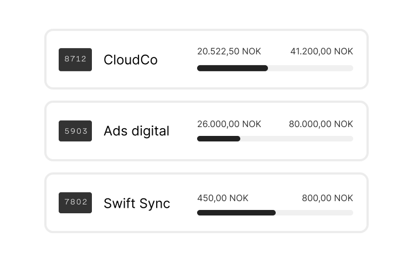Screen dimensions: 413x263
Task: Click the 800,00 NOK total amount
Action: (x=327, y=198)
